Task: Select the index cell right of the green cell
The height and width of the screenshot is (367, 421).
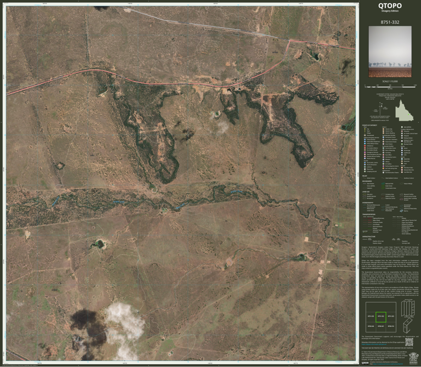Action: click(391, 317)
